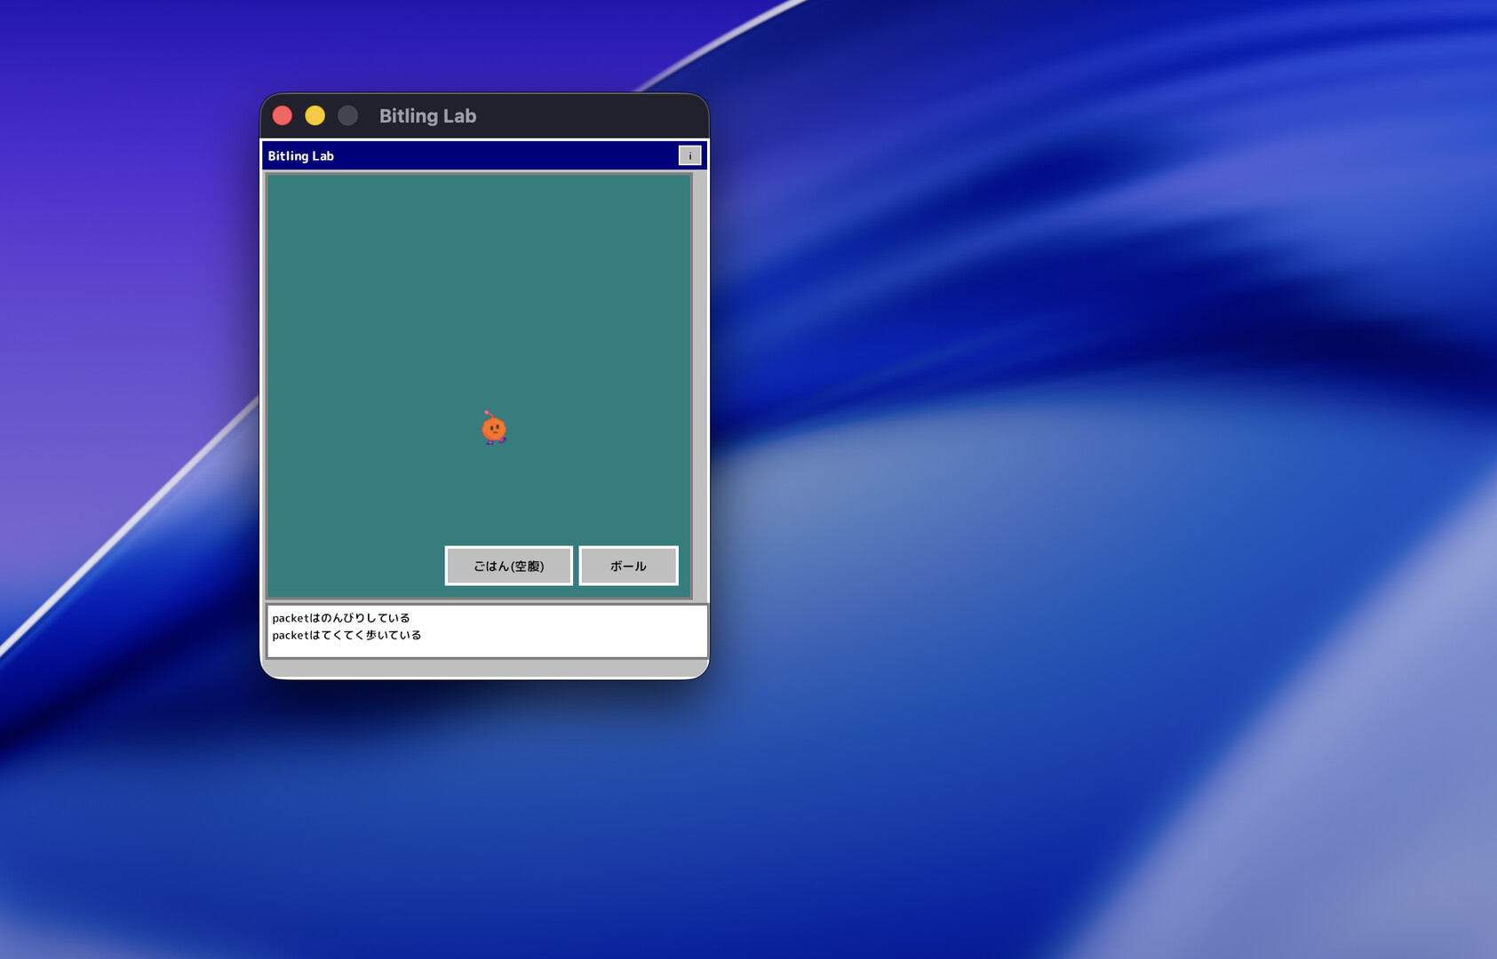Click the gray strip right of the play field
This screenshot has width=1497, height=959.
[700, 382]
